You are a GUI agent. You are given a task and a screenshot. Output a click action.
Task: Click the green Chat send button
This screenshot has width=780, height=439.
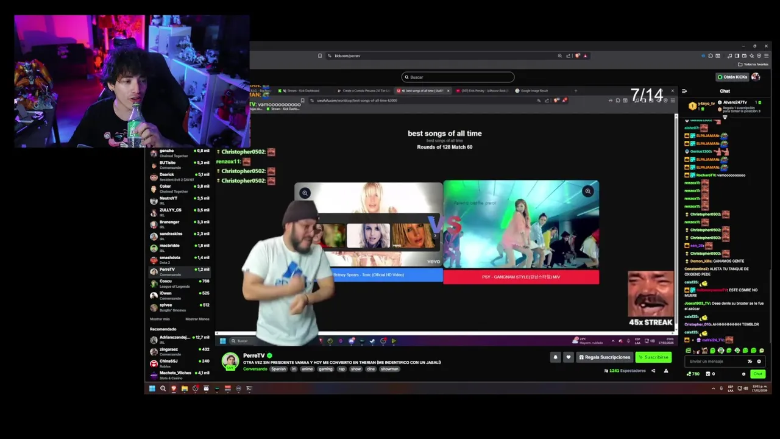tap(757, 374)
